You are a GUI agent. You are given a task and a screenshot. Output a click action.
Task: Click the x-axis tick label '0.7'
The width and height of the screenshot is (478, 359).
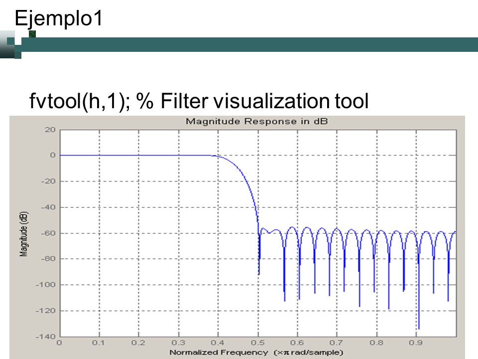(x=336, y=343)
